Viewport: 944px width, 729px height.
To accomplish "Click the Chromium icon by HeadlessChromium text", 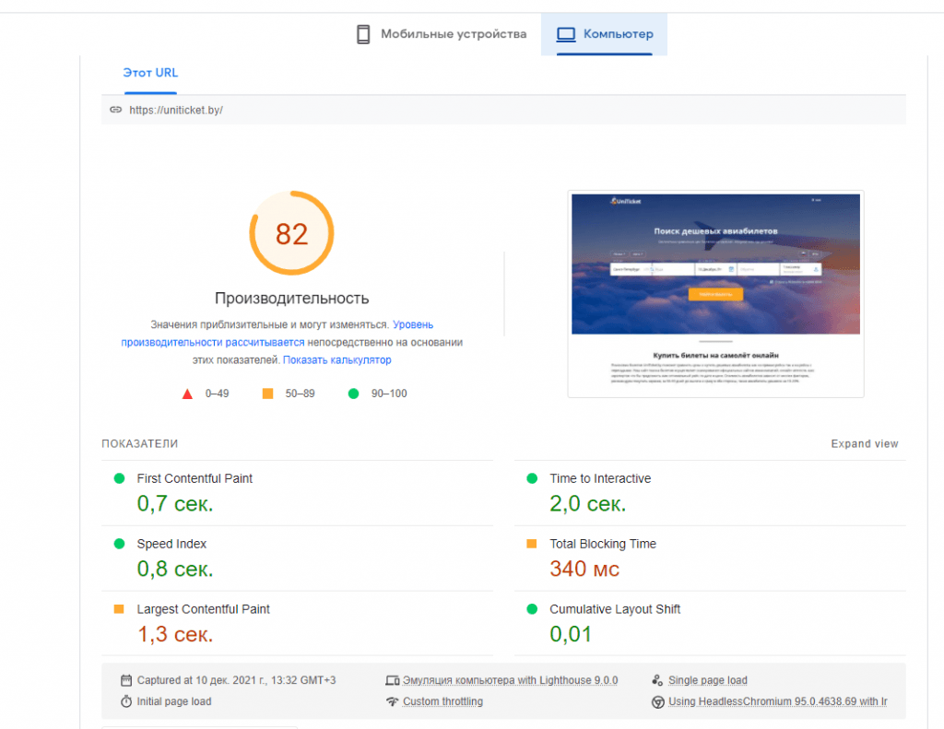I will [x=657, y=702].
